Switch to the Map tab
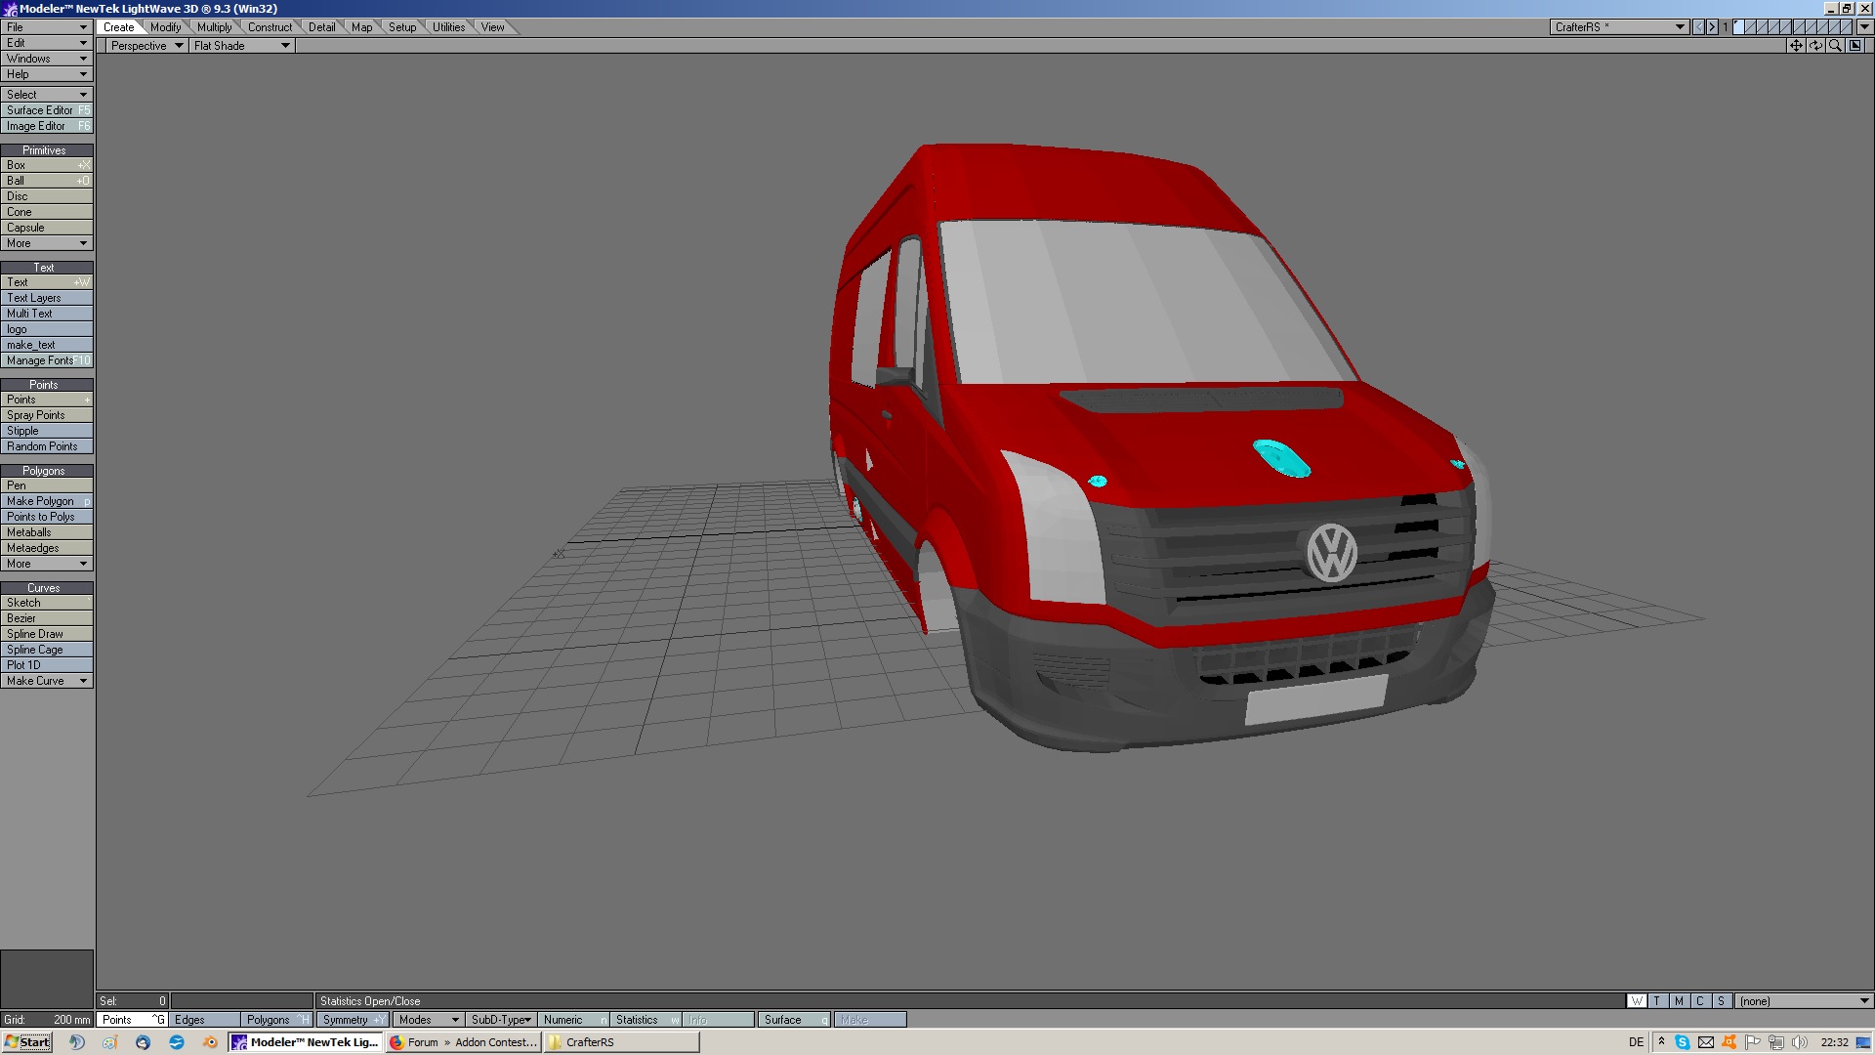Image resolution: width=1875 pixels, height=1055 pixels. point(361,27)
